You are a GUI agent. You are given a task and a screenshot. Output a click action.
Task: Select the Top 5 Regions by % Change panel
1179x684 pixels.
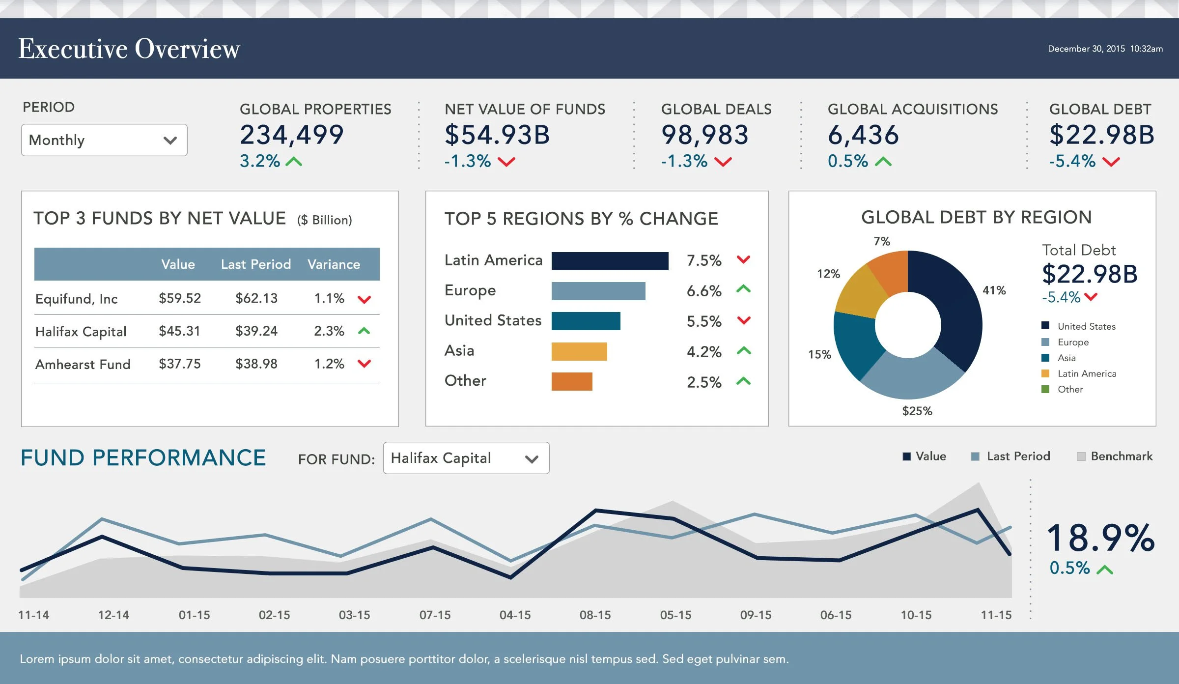[x=596, y=308]
